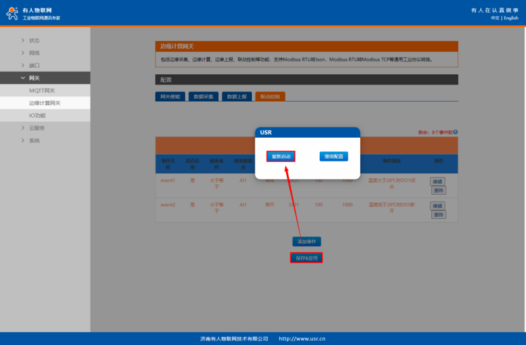Click the USR logo icon in header
Viewport: 526px width, 345px height.
tap(12, 14)
